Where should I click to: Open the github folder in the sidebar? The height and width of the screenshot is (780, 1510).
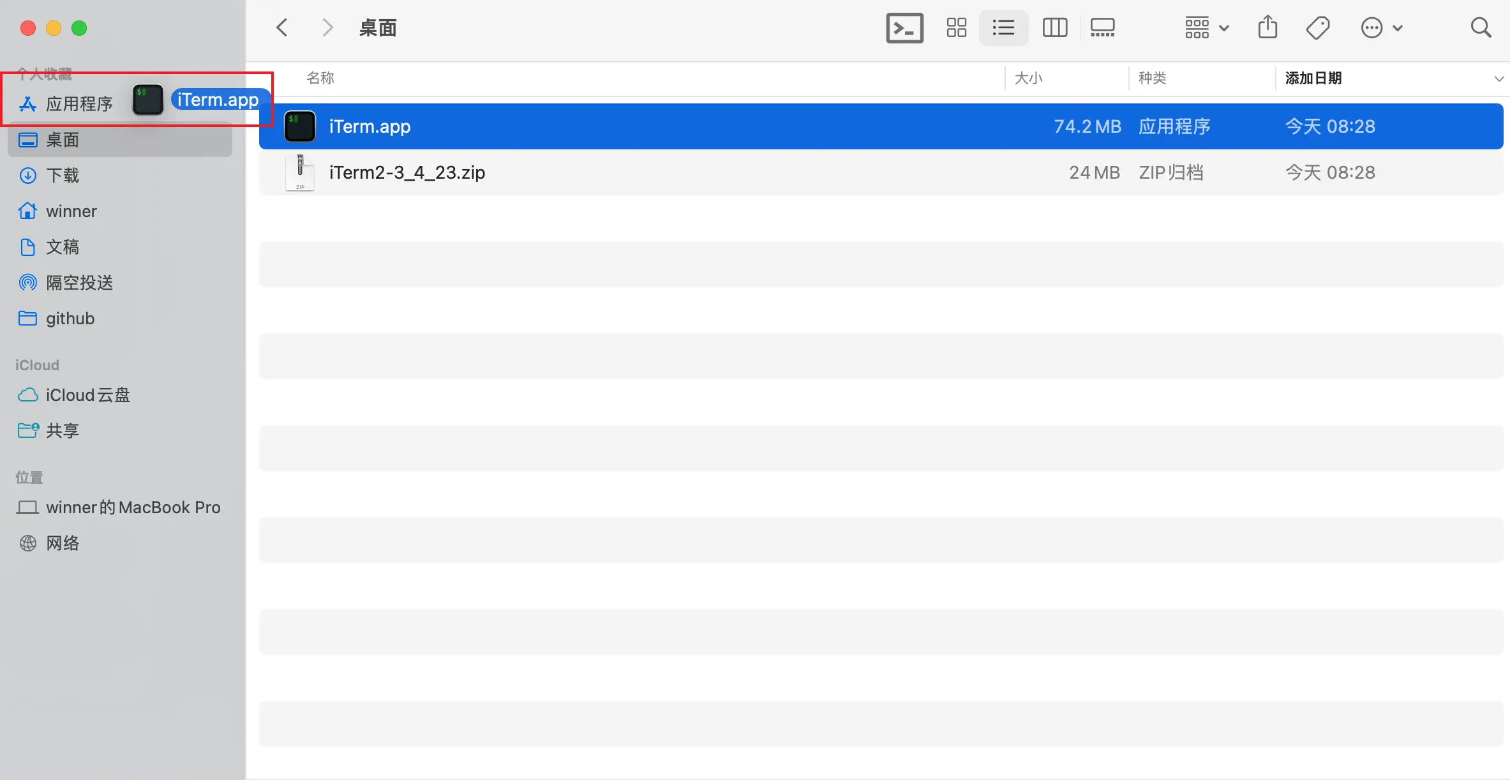pos(70,319)
